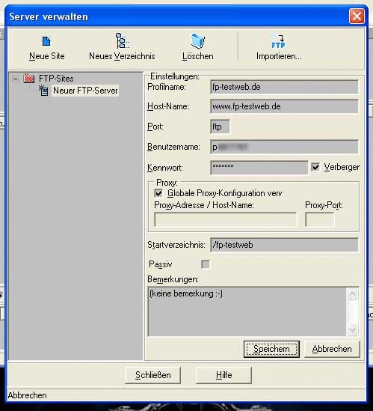Viewport: 373px width, 411px height.
Task: Click the Neue Site page icon
Action: (x=46, y=41)
